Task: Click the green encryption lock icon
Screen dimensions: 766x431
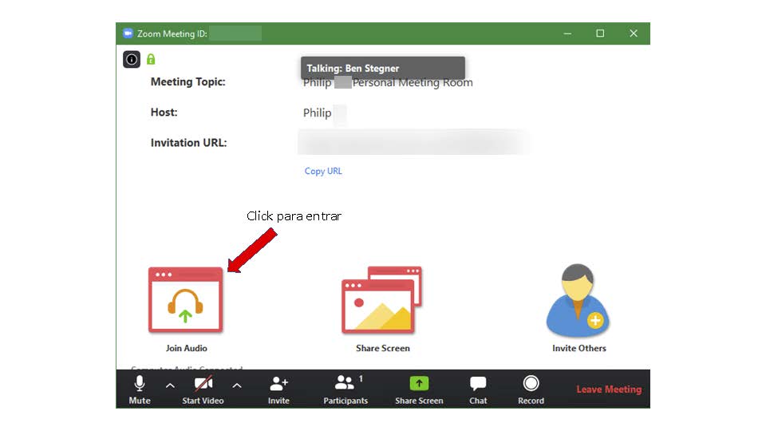Action: [x=151, y=59]
